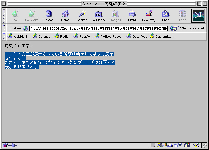Open the Radio bookmark
Screen dimensions: 209x150
coord(61,36)
